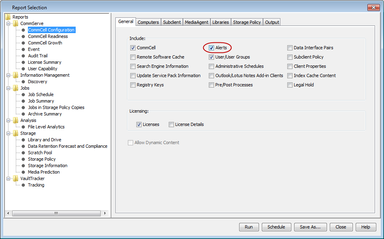Check Client Properties option
Image resolution: width=384 pixels, height=239 pixels.
coord(290,67)
